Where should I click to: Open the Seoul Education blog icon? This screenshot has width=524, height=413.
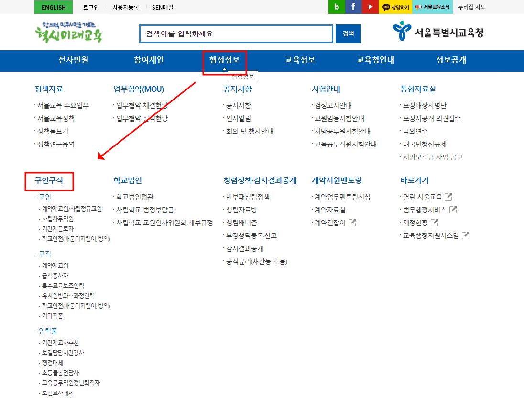pos(336,7)
